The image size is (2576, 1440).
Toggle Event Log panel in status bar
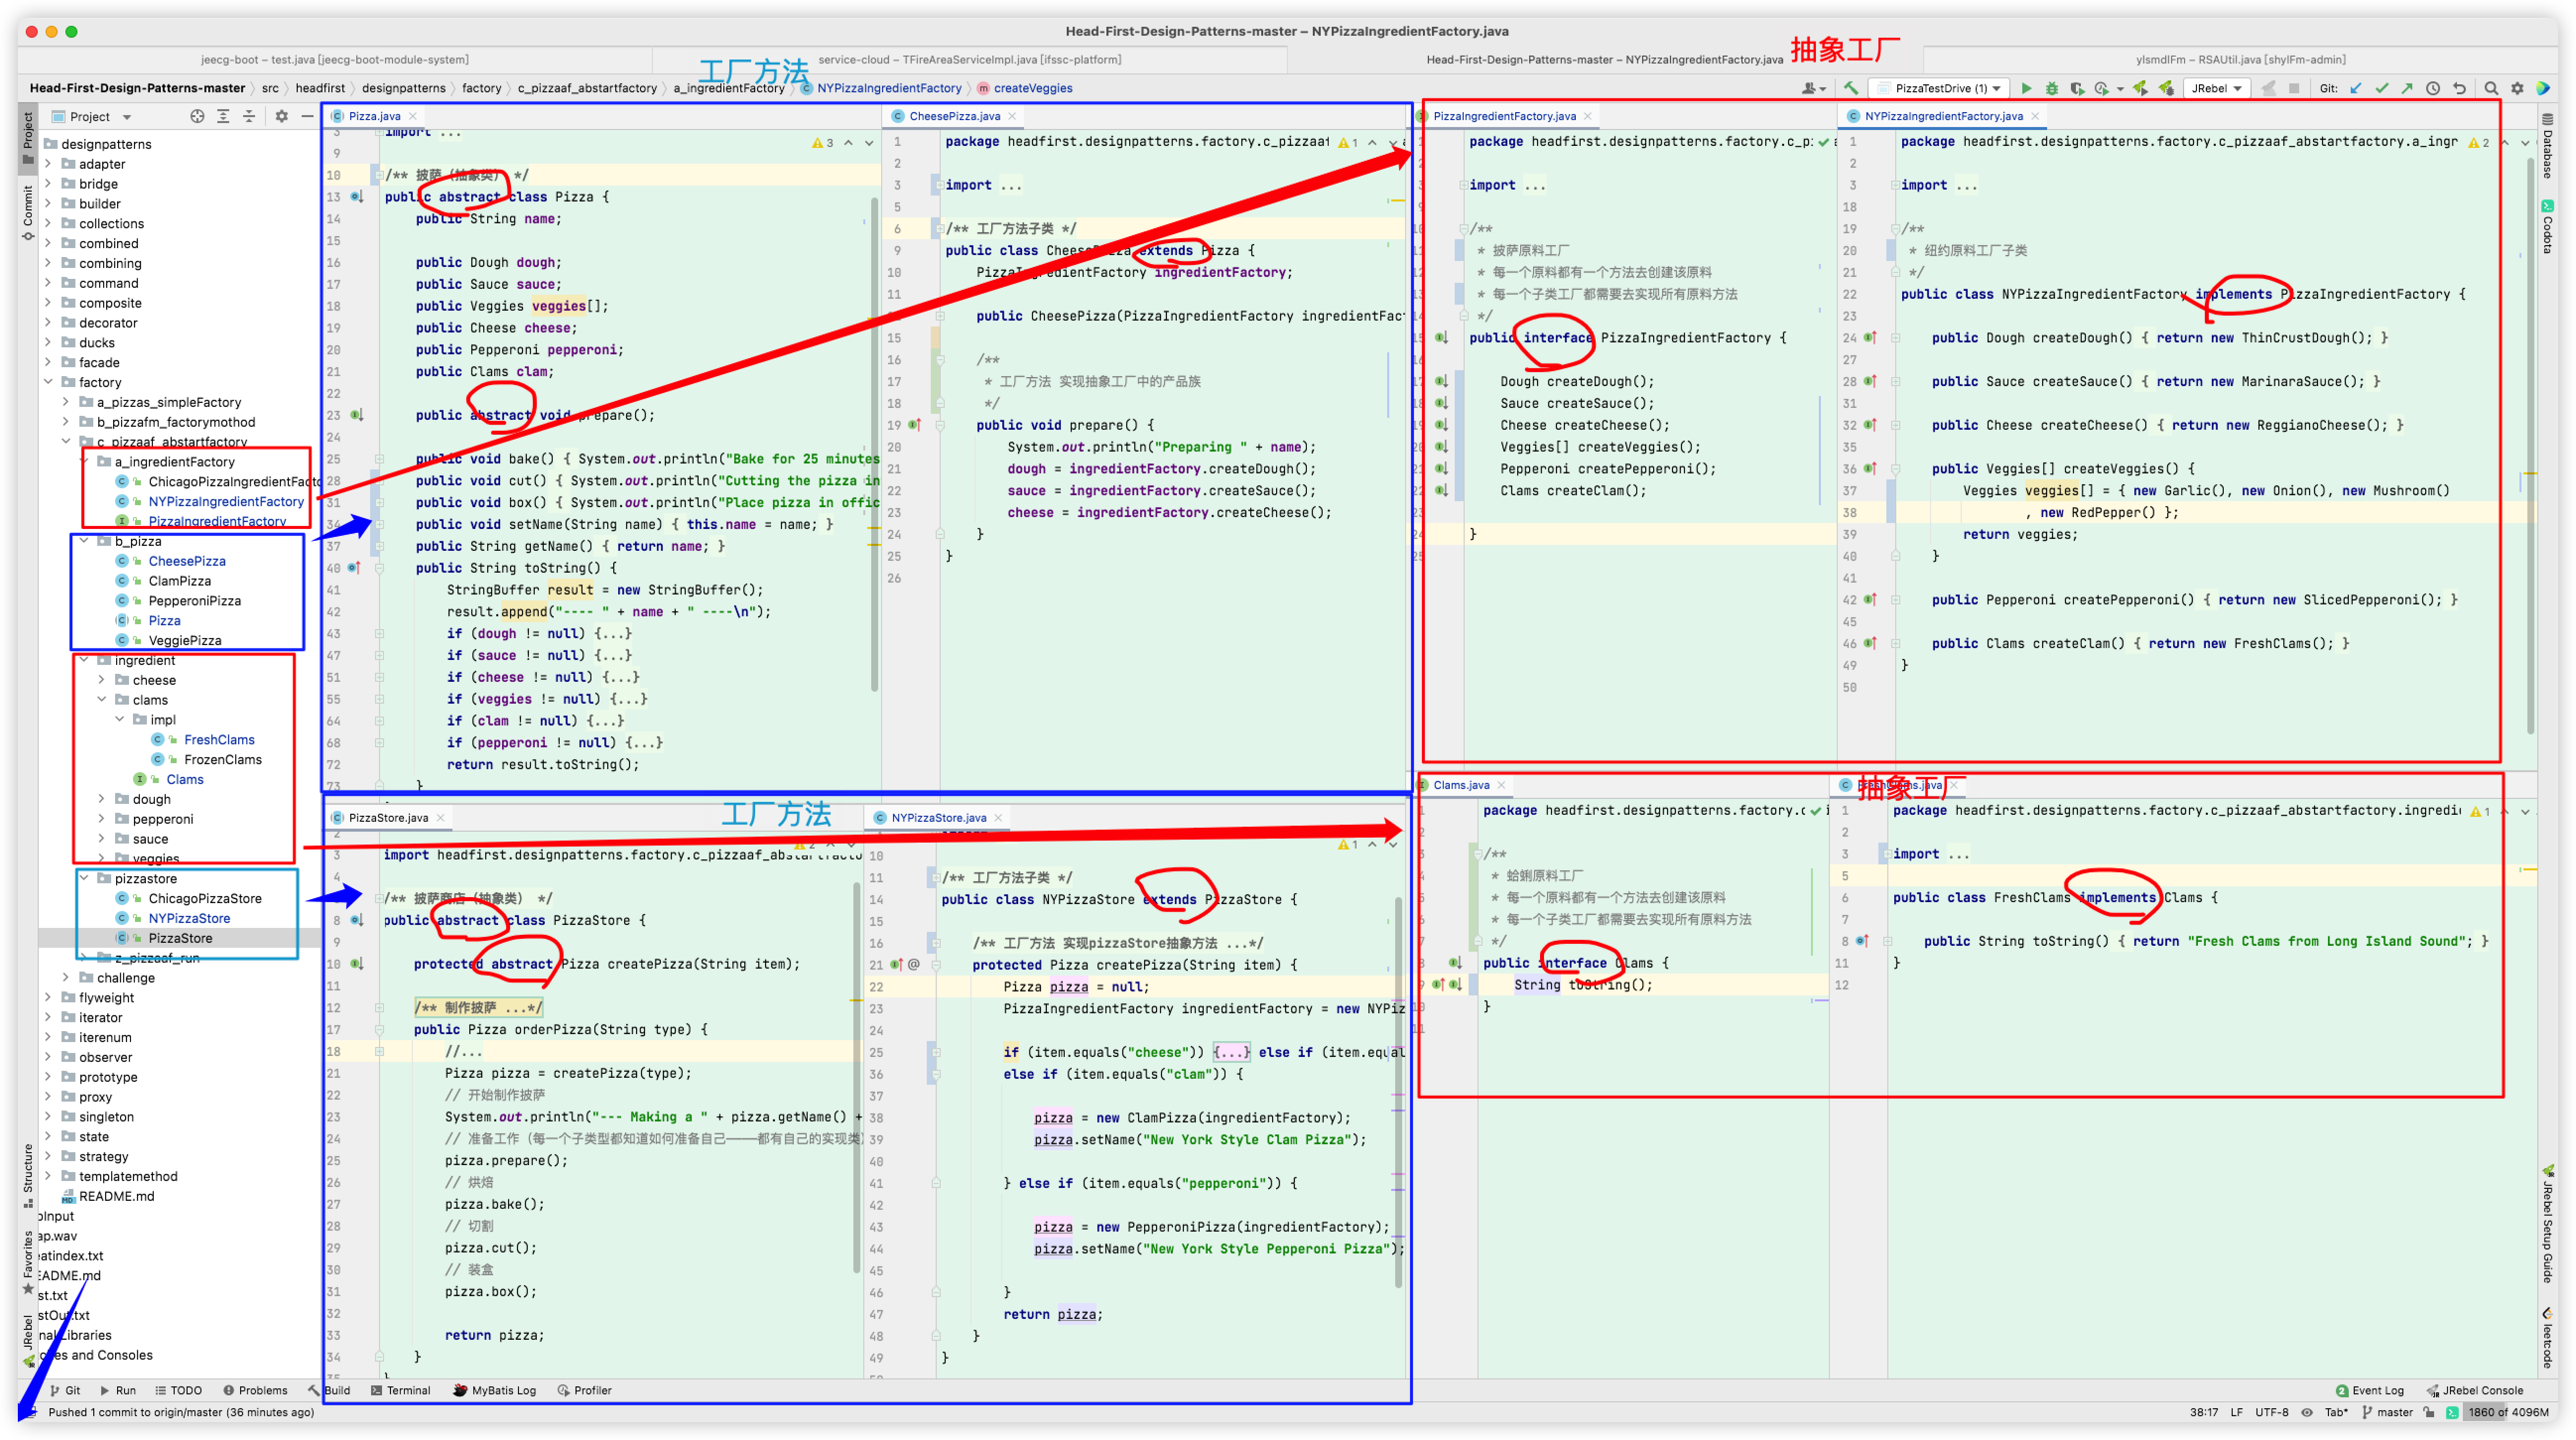(x=2369, y=1390)
